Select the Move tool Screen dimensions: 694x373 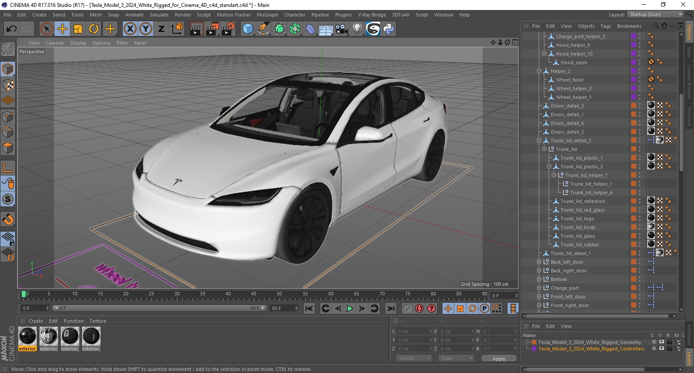(62, 29)
